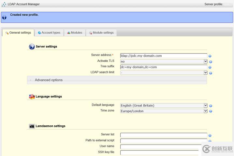Open help for Default language setting
The width and height of the screenshot is (234, 156).
211,106
